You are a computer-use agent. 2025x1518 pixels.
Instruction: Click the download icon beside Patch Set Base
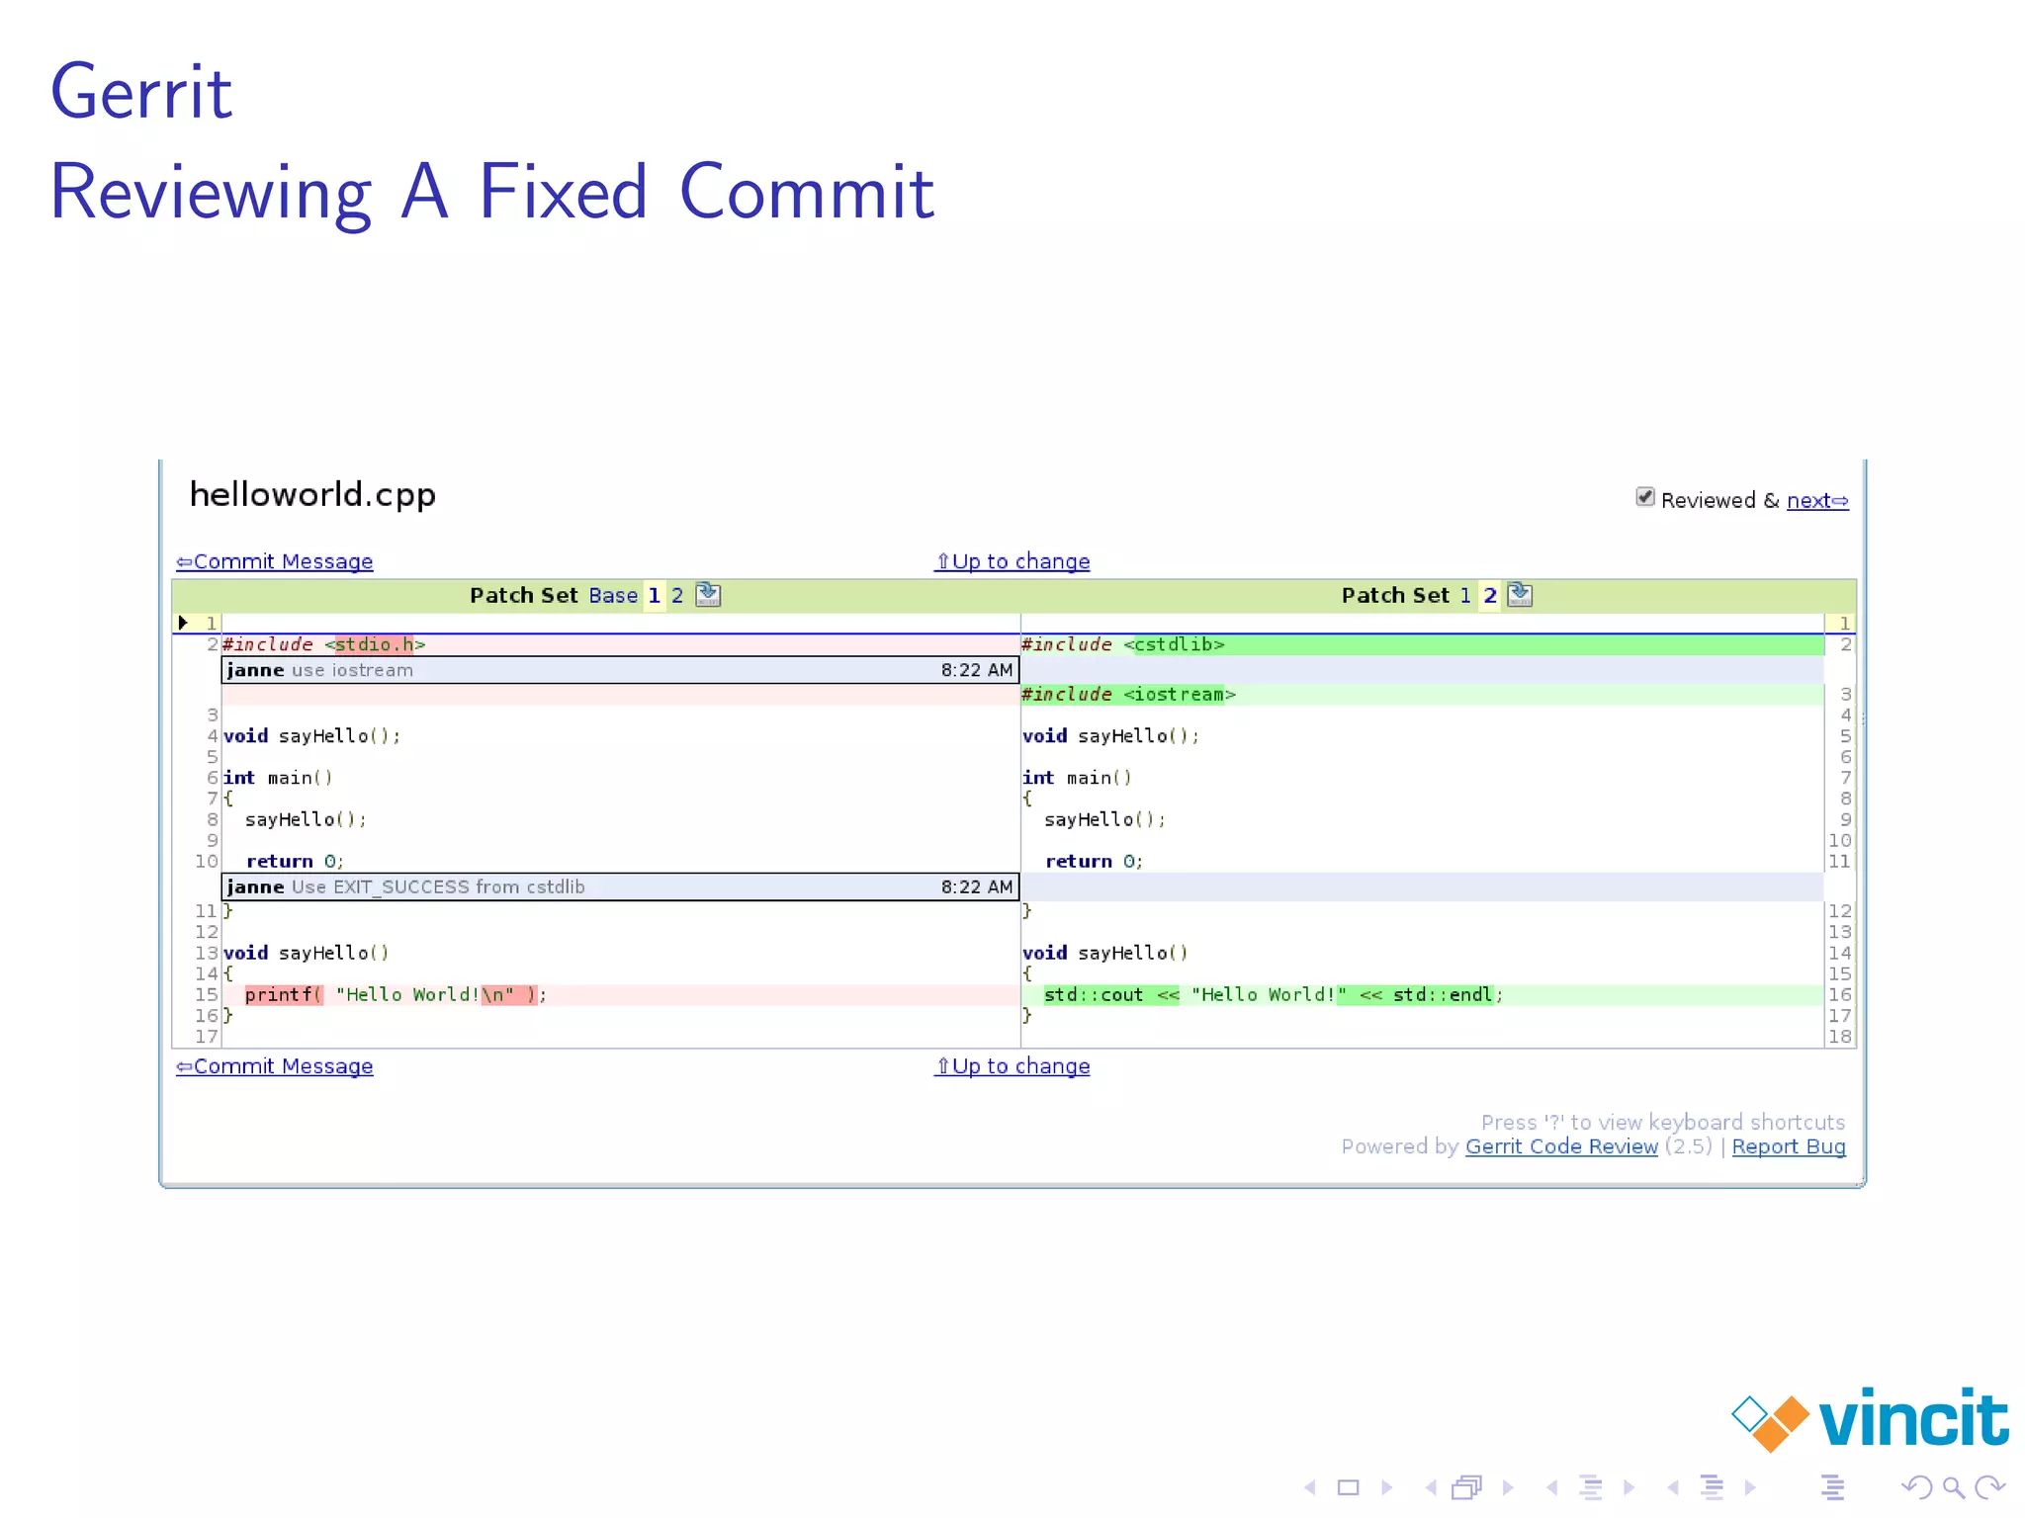point(708,595)
